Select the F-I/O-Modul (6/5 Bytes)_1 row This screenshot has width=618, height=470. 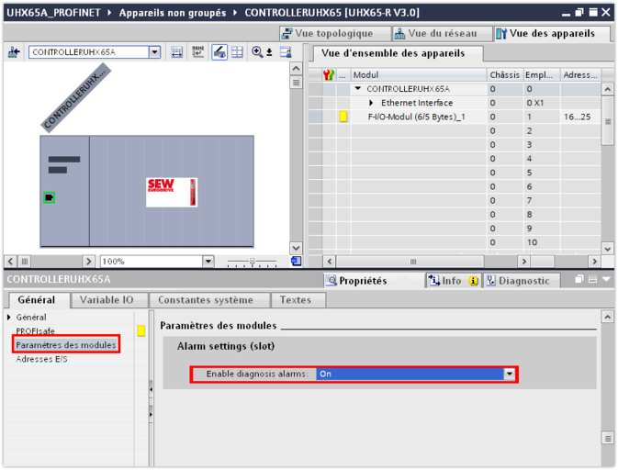(x=416, y=117)
